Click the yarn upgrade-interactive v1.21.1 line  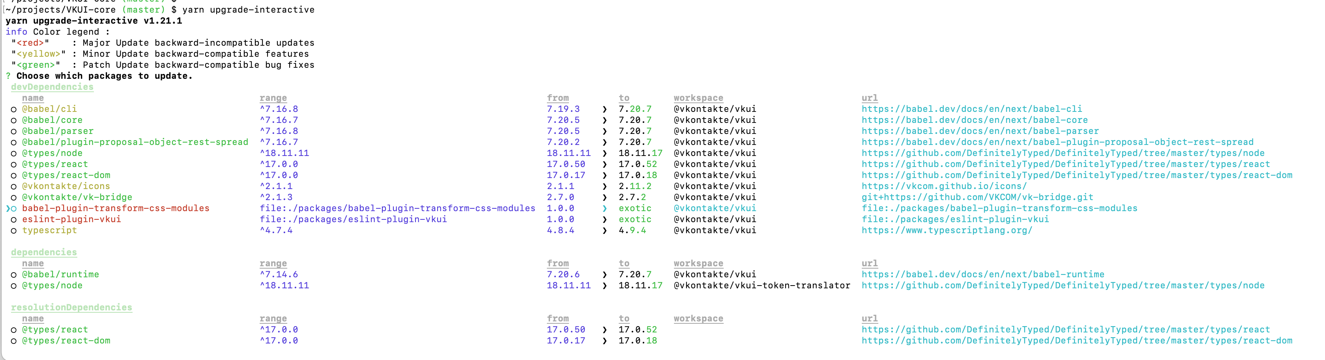(x=94, y=20)
